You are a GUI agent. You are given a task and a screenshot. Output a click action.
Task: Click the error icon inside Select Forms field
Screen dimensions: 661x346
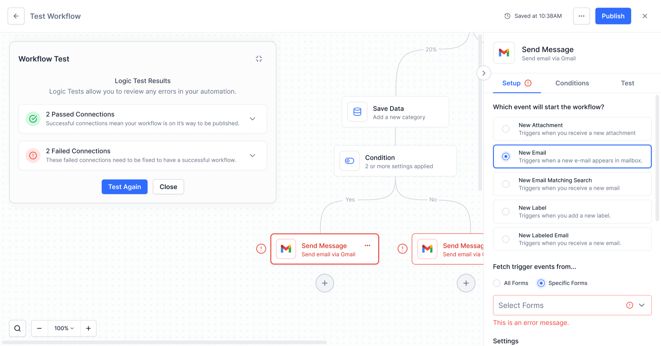click(x=630, y=305)
